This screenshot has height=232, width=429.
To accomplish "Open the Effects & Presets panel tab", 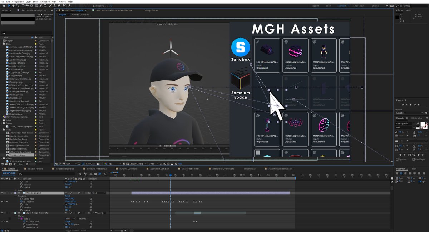I will coord(417,118).
